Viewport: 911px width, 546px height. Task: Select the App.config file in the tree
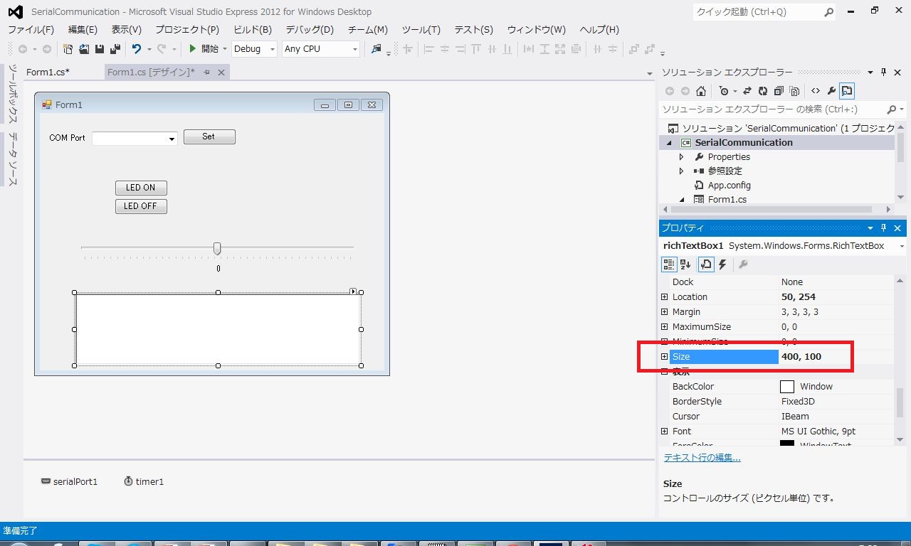click(x=729, y=186)
